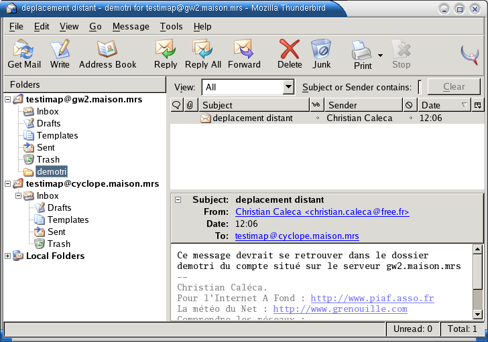Reply to the selected message
488x342 pixels.
(x=166, y=54)
